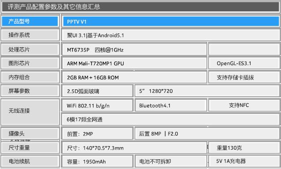Select the '操作系统' row label
Viewport: 281px width, 169px height.
click(x=30, y=35)
